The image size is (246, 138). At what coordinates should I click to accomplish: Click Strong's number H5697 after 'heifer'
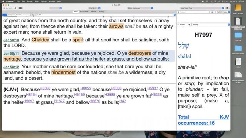click(x=29, y=101)
